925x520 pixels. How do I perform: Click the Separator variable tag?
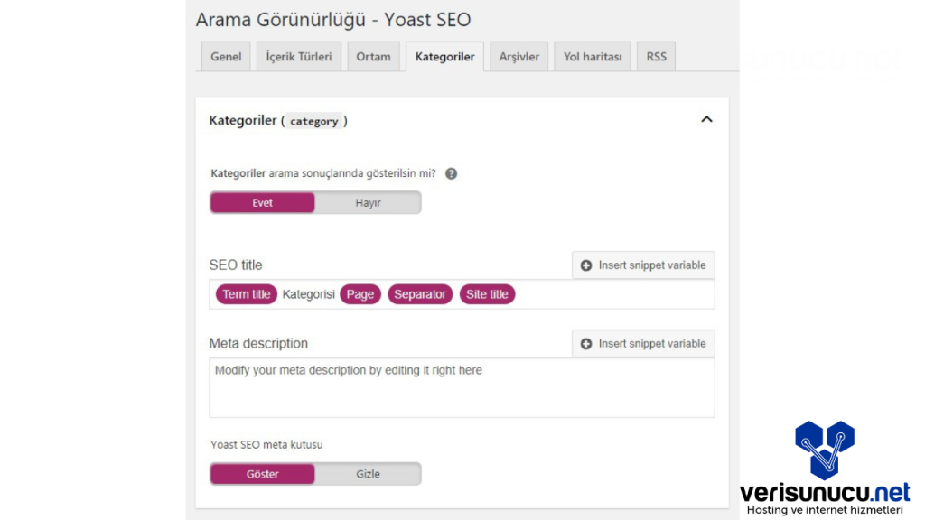point(420,294)
